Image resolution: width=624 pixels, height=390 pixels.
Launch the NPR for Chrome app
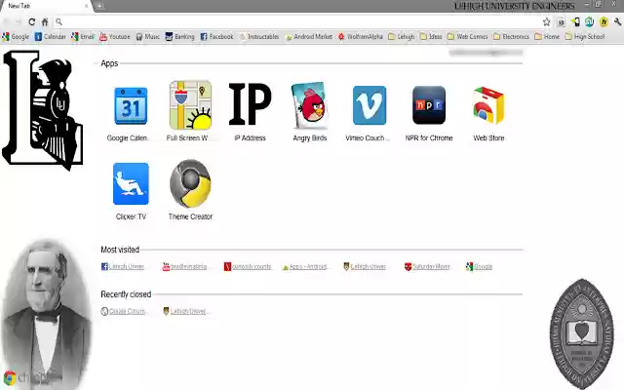pos(429,112)
